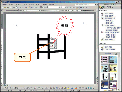The height and width of the screenshot is (92, 122).
Task: Select the Star shape tool
Action: (35, 88)
